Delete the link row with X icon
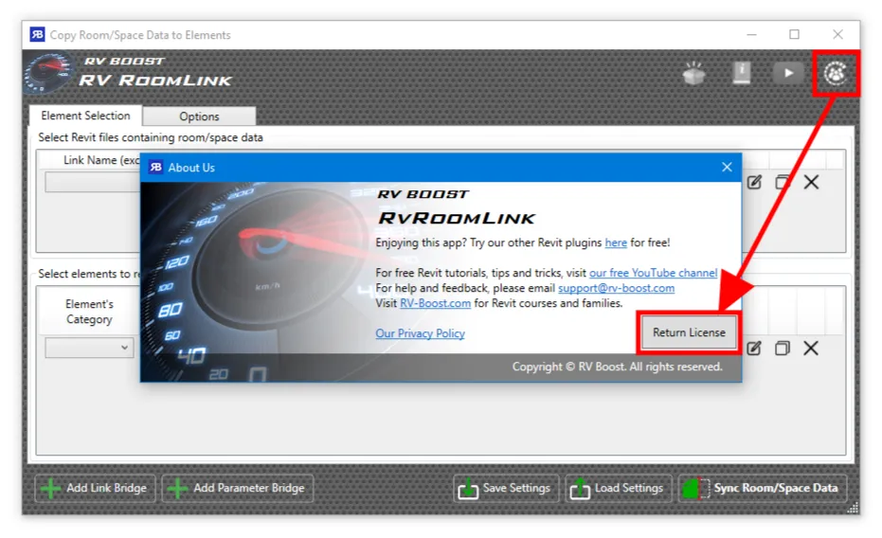 pos(811,182)
